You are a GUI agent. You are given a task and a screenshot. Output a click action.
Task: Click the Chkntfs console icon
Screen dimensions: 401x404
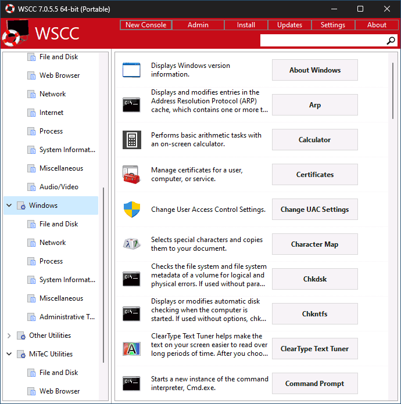(131, 313)
